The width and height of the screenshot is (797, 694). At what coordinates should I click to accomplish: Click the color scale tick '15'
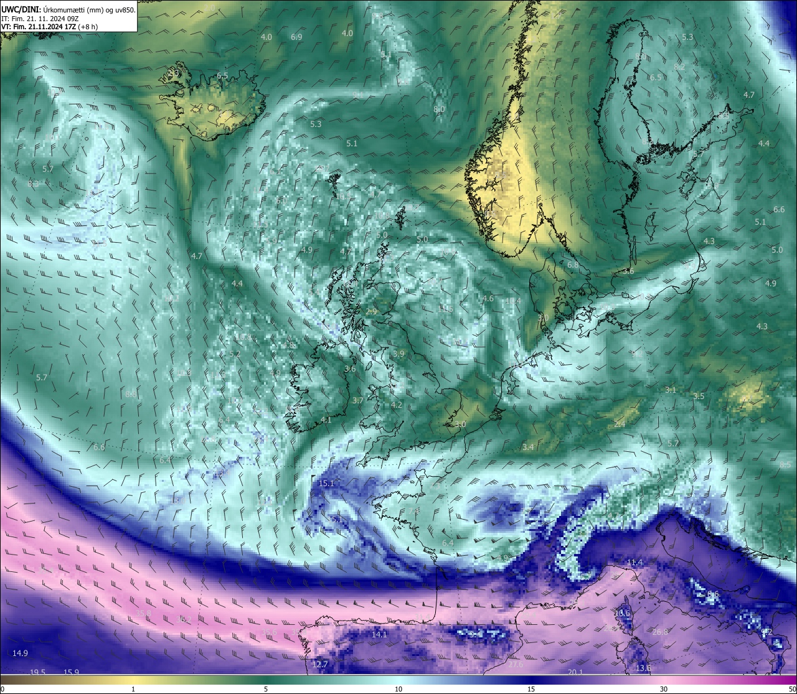coord(531,689)
